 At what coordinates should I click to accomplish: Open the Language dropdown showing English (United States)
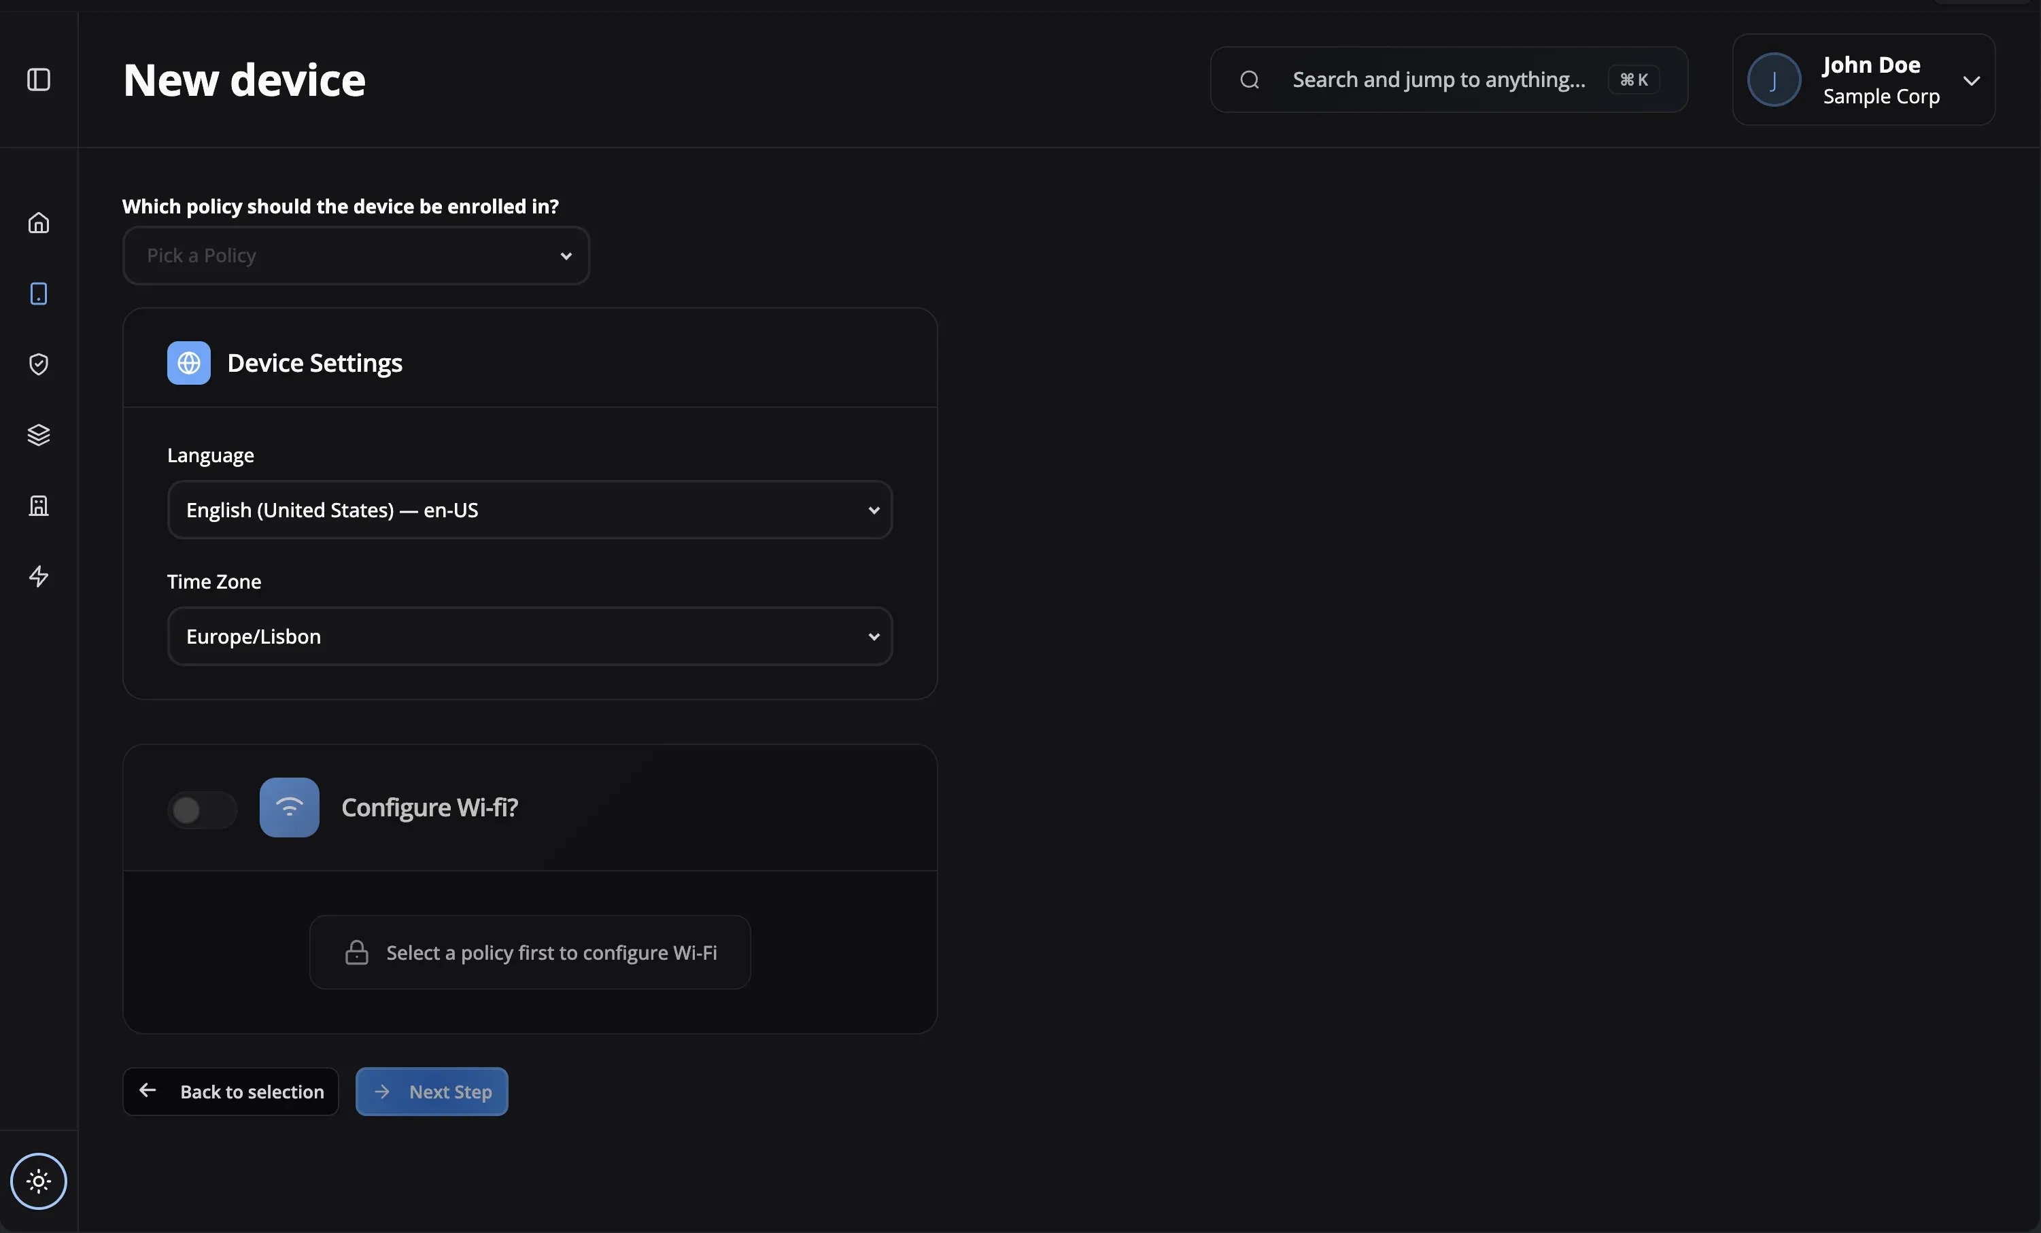[x=530, y=509]
